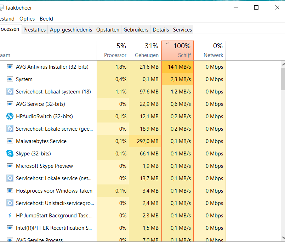
Task: Click the HP JumpStart Background Task icon
Action: coord(10,215)
